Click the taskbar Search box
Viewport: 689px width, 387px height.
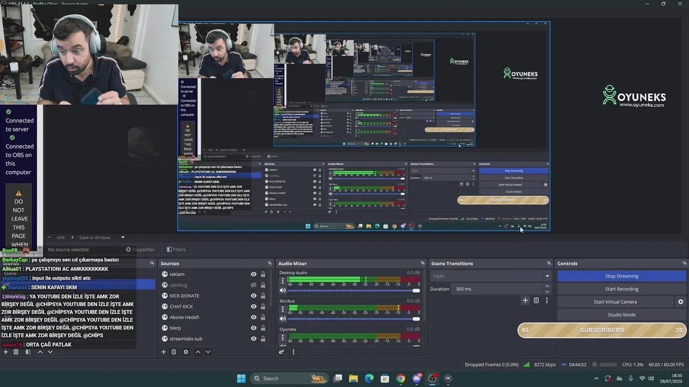click(x=290, y=378)
